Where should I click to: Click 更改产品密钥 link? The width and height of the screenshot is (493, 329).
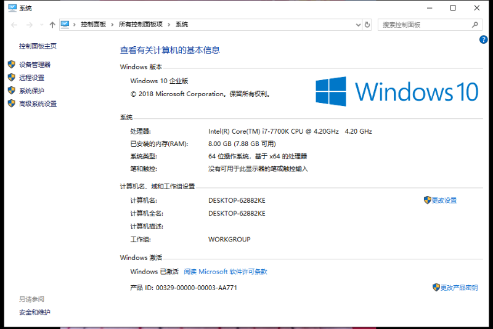[459, 288]
